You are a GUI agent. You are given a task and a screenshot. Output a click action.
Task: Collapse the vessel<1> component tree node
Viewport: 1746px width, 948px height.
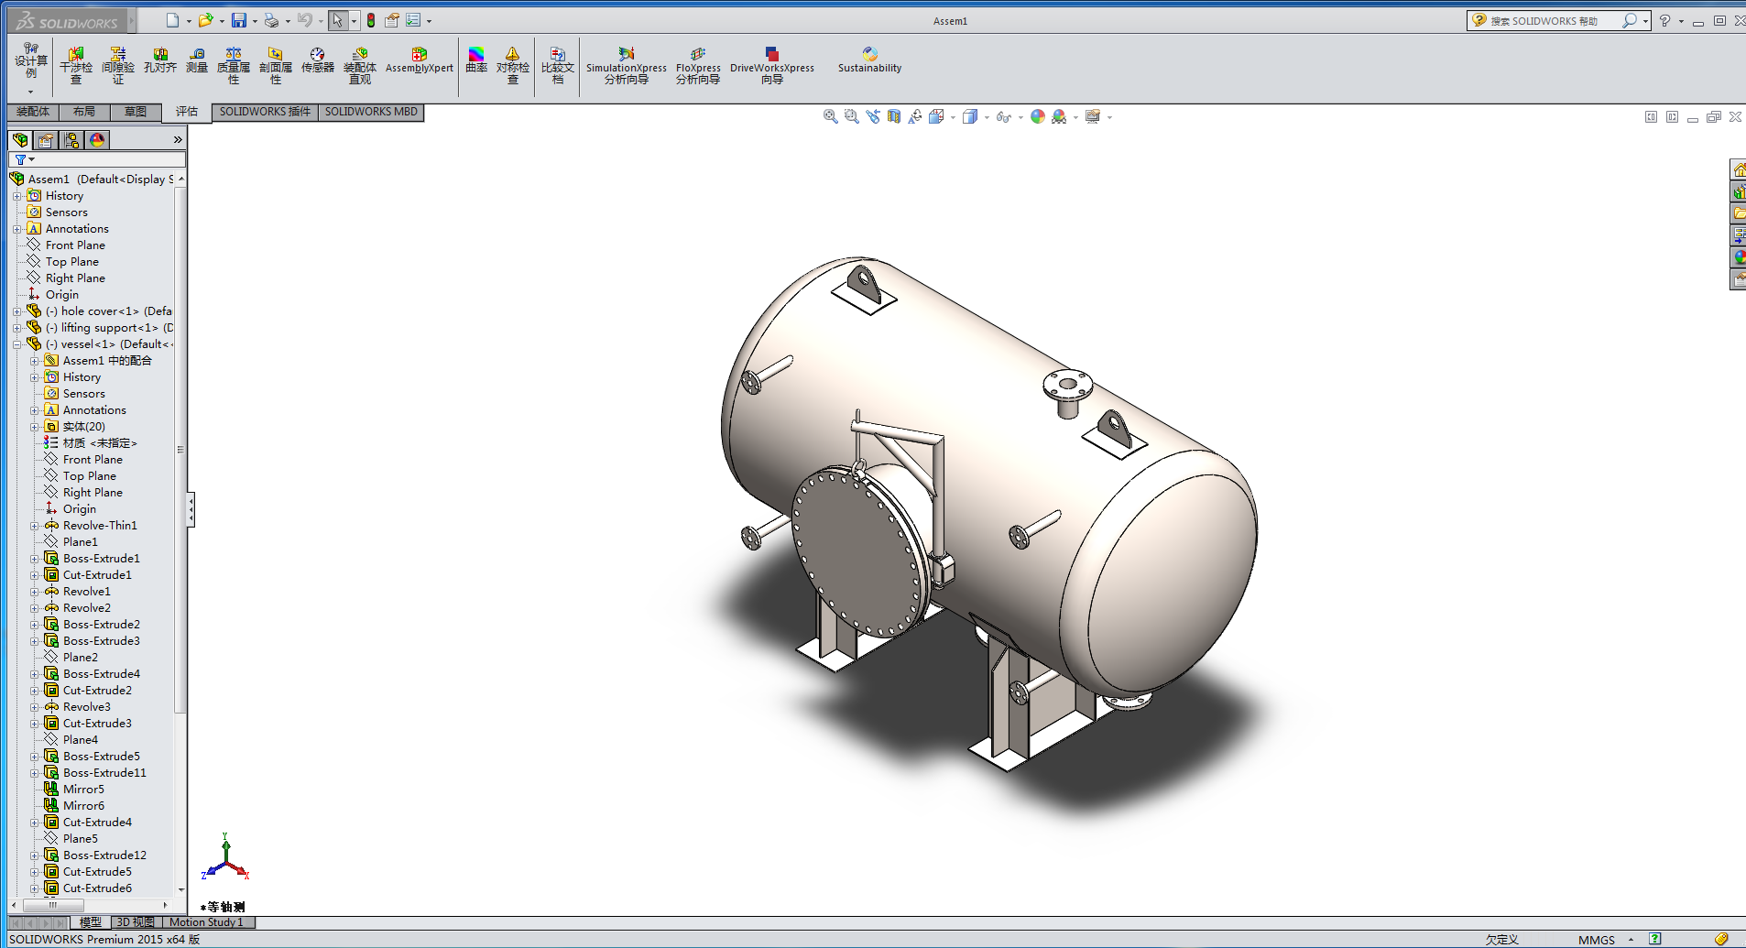16,344
